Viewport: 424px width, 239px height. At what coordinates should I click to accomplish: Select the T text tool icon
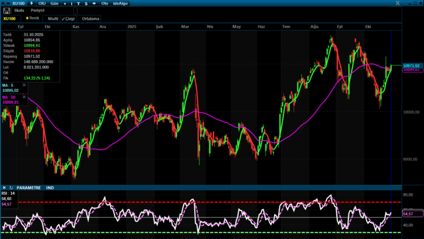(x=79, y=3)
